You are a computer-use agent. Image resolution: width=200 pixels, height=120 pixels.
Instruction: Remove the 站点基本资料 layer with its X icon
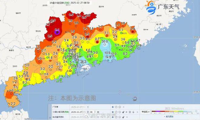[127, 117]
